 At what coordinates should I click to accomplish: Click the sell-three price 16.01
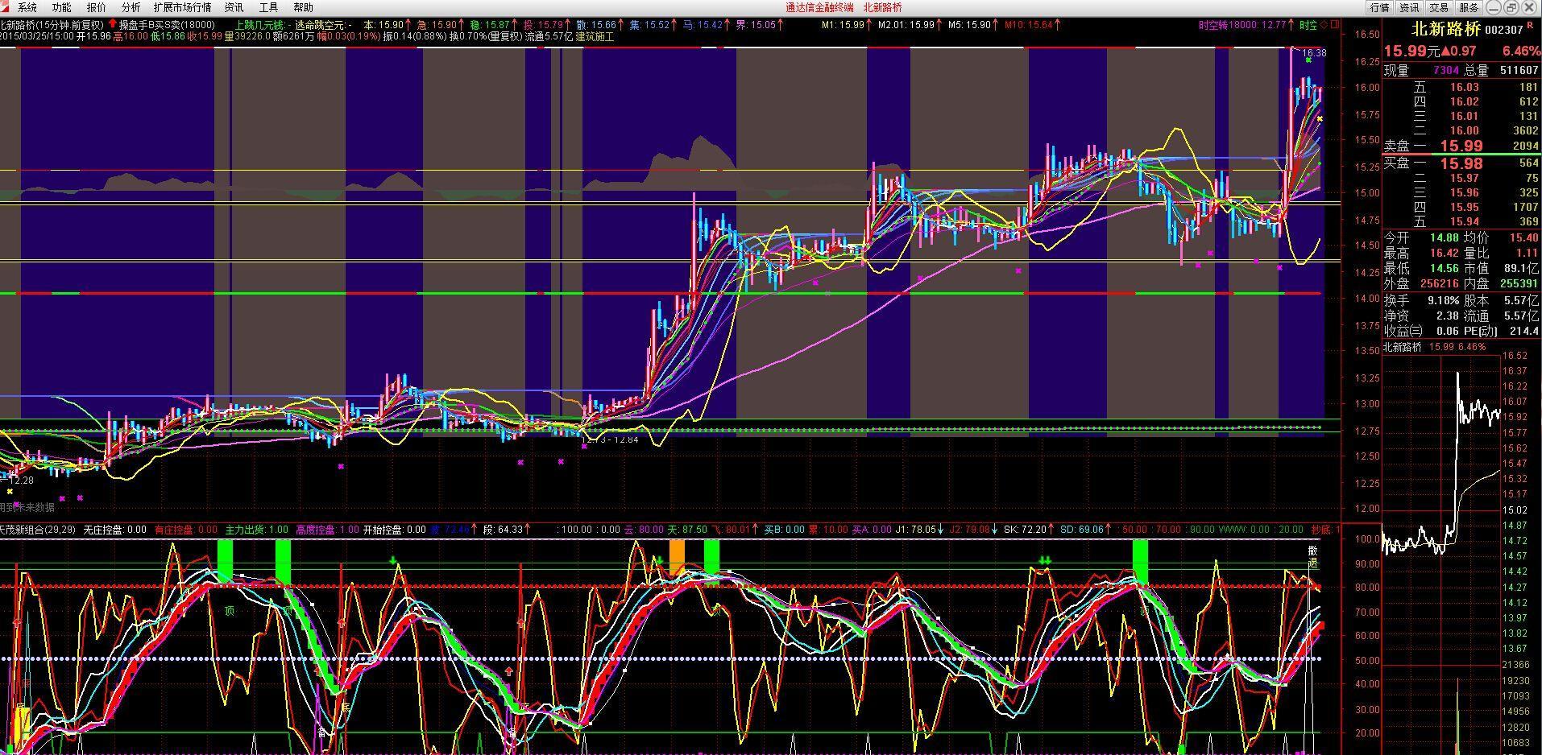tap(1464, 117)
